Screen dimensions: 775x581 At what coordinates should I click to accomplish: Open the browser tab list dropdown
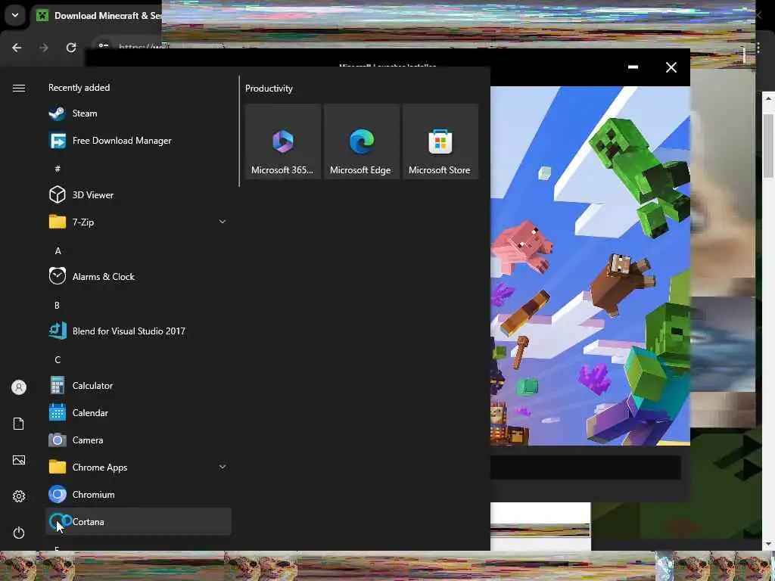point(15,15)
